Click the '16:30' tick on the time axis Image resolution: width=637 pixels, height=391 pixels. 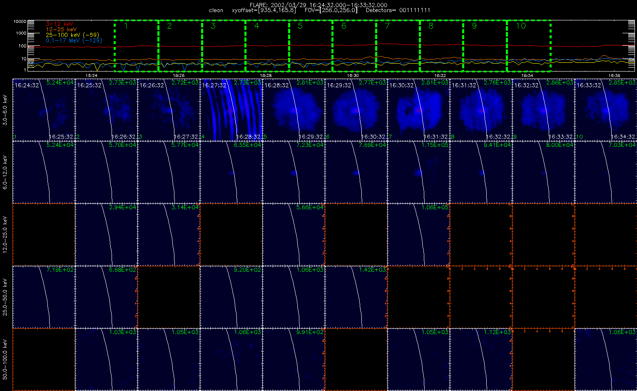click(x=353, y=75)
